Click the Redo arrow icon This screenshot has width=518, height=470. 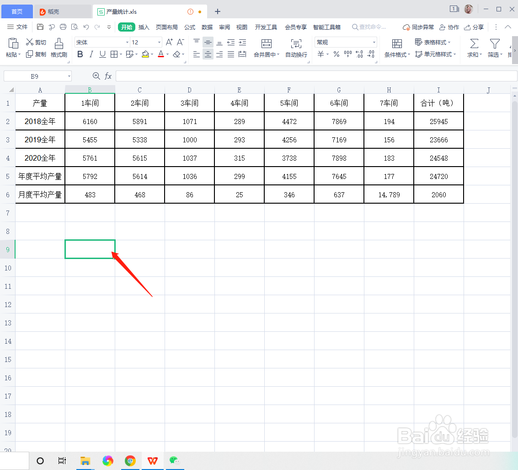pyautogui.click(x=97, y=27)
